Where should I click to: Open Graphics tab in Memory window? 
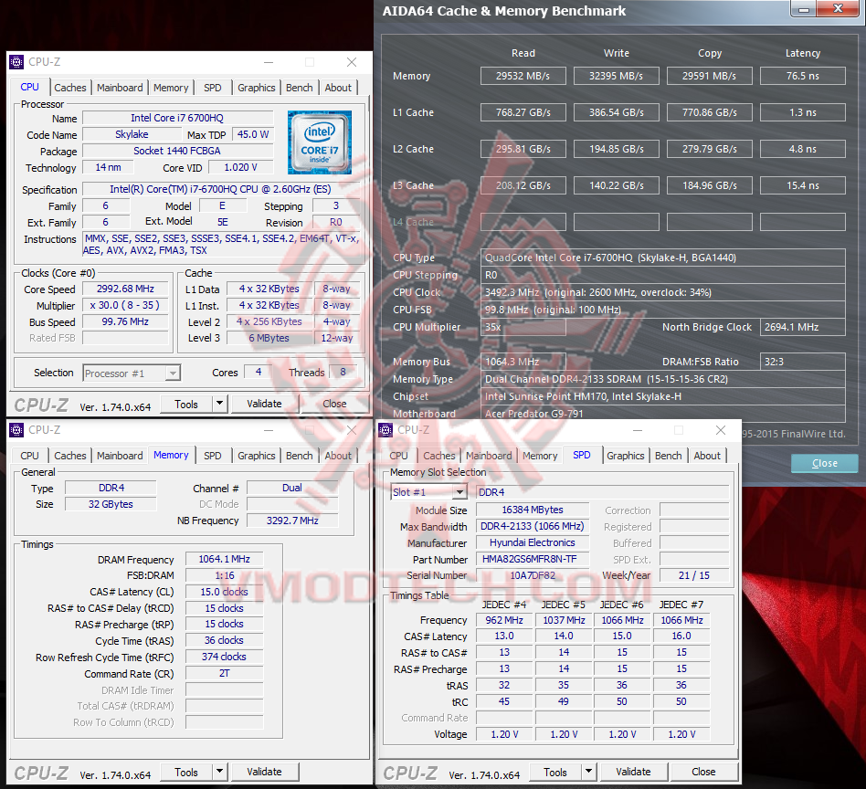(257, 456)
